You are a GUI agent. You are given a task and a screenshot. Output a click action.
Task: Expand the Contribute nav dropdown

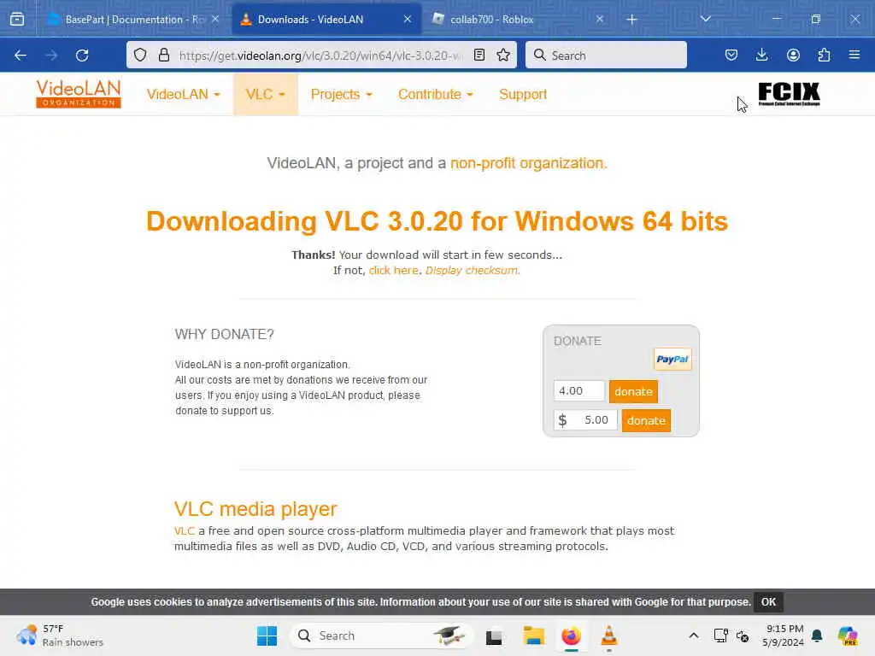point(435,94)
